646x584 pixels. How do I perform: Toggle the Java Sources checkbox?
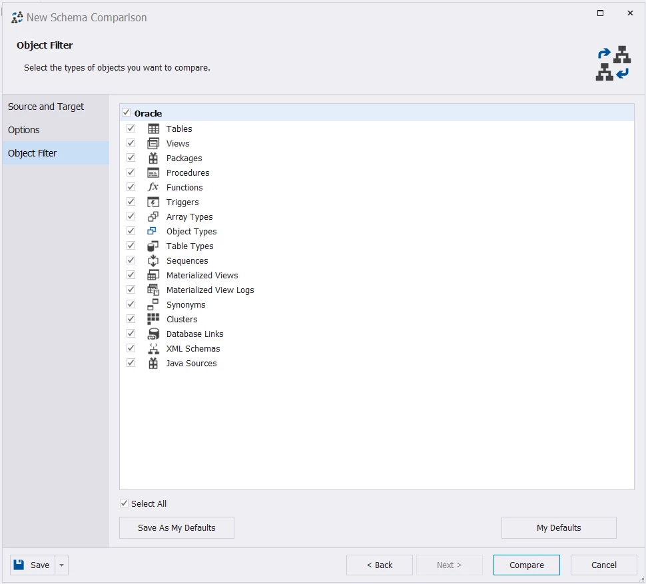pos(131,363)
